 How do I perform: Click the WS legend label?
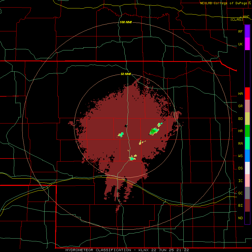point(240,156)
